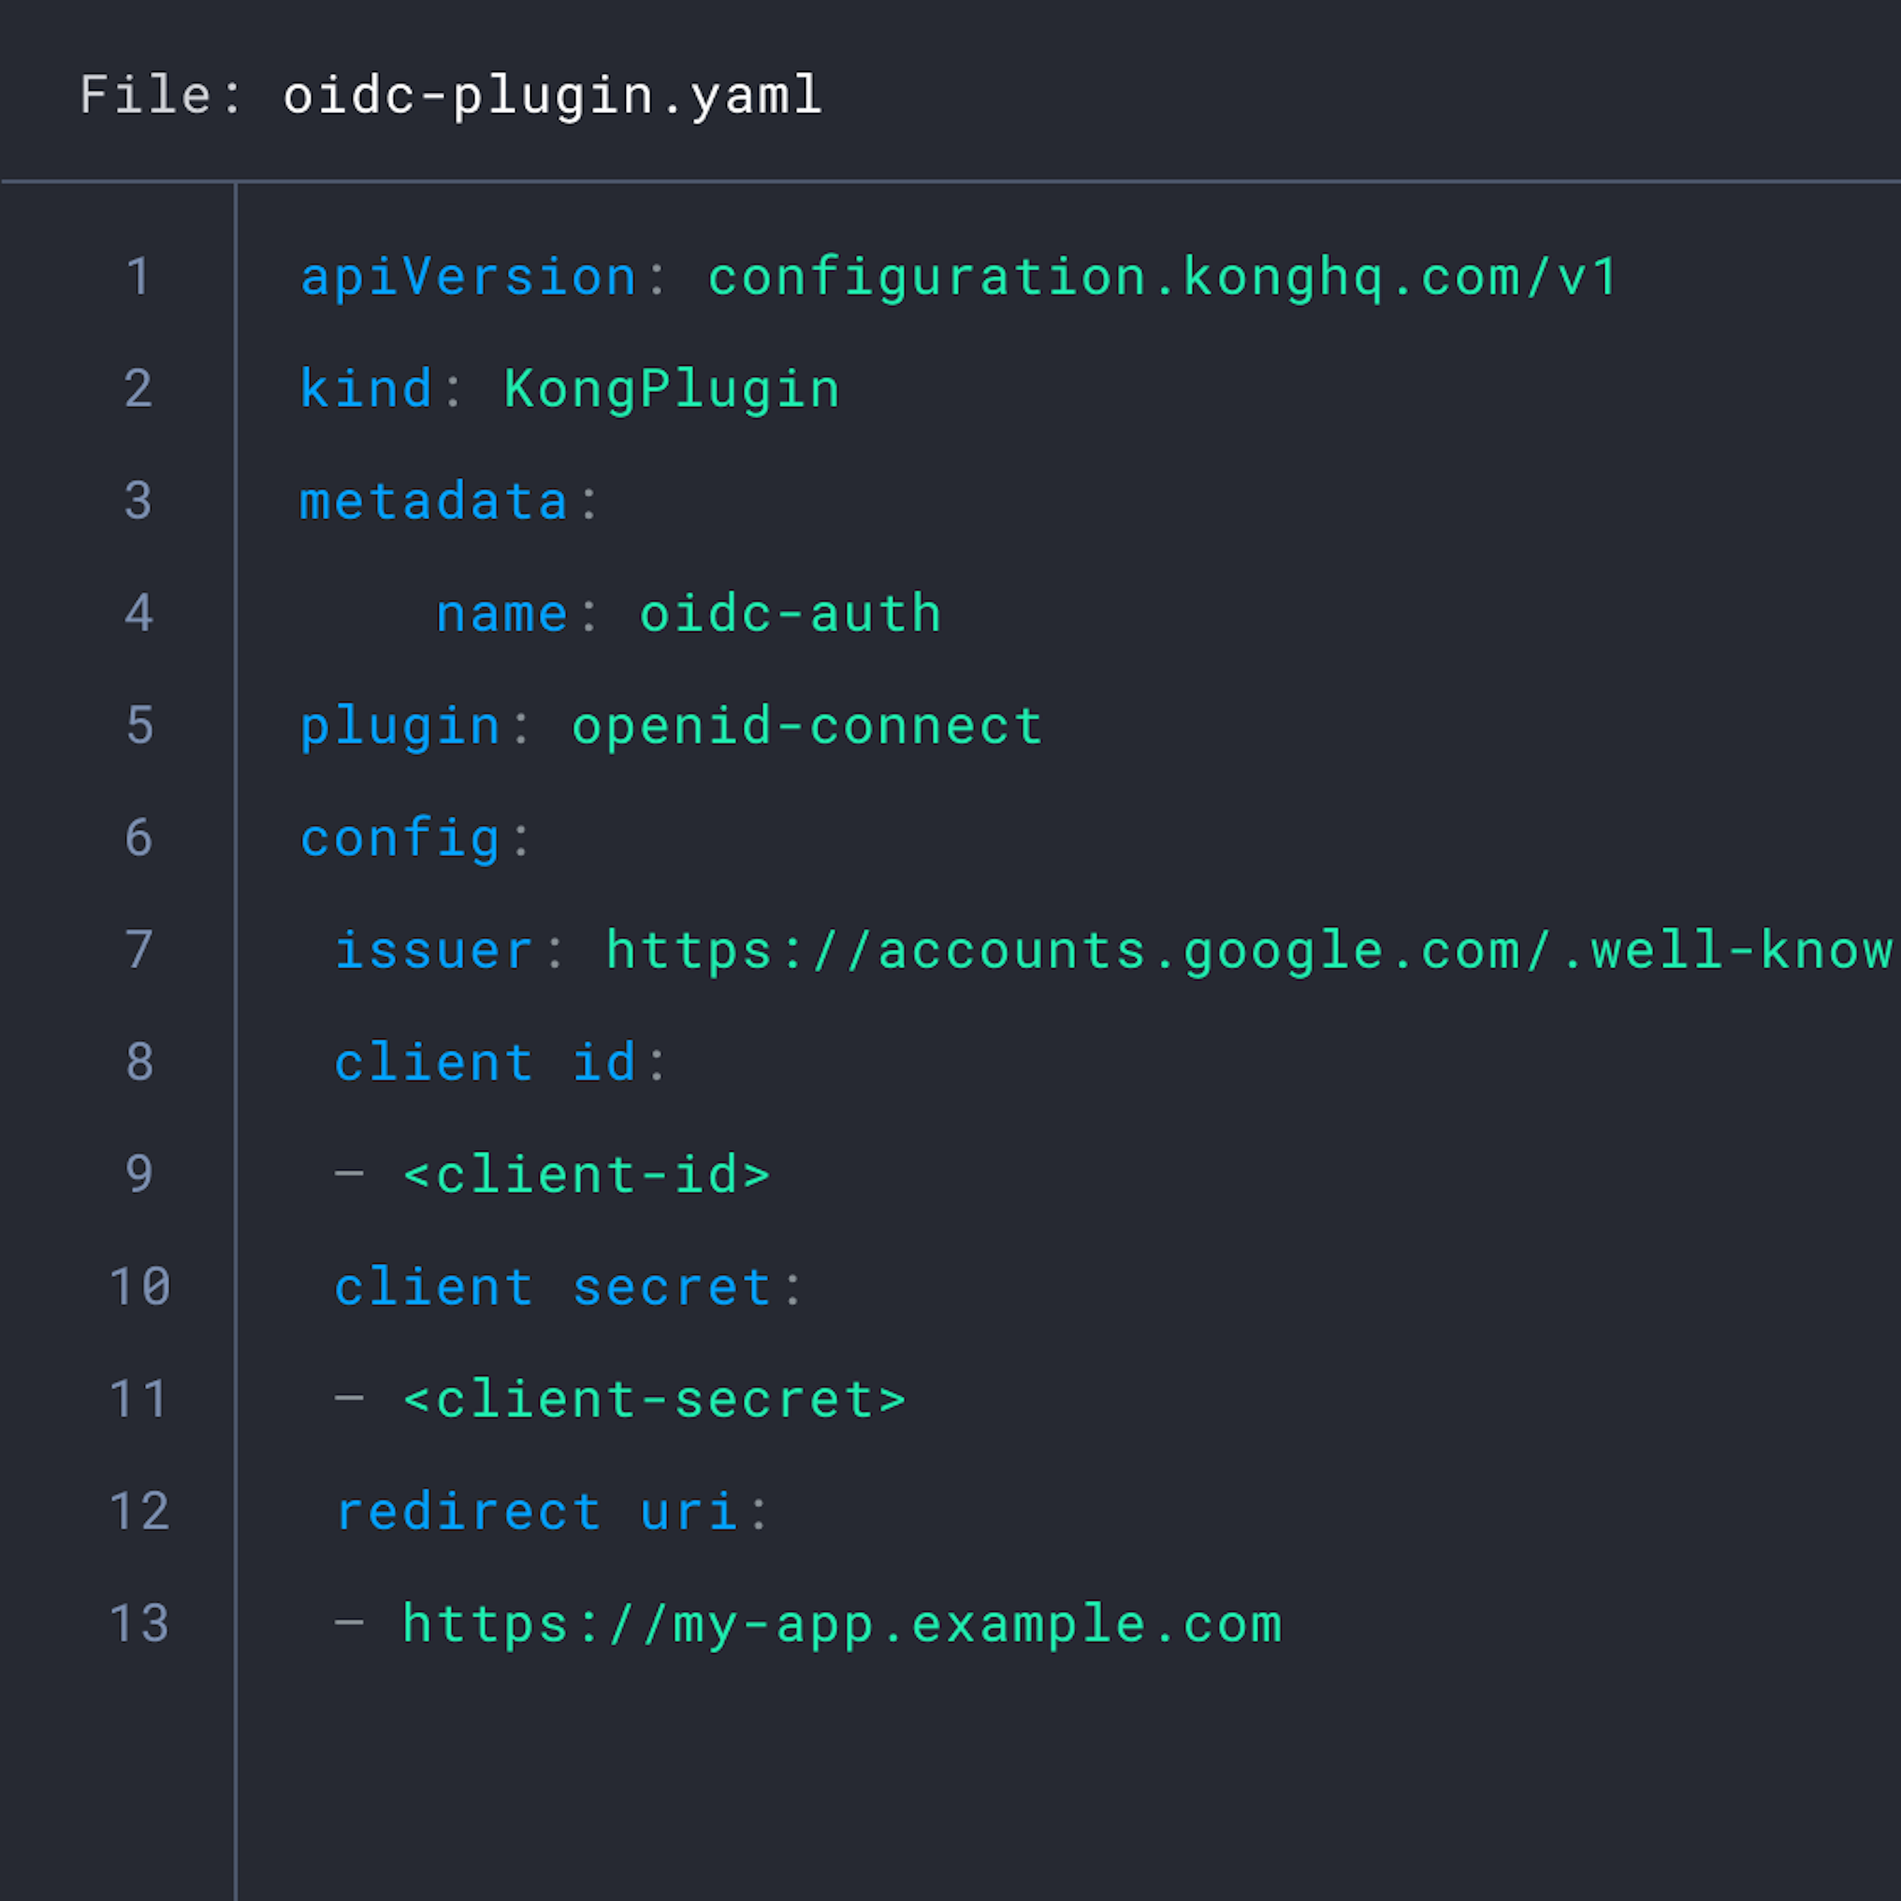Click the <client-id> placeholder value
Image resolution: width=1901 pixels, height=1901 pixels.
587,1175
